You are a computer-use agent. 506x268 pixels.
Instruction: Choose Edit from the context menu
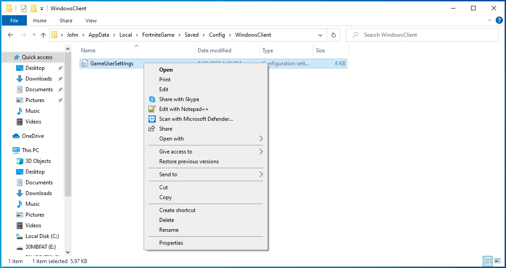click(x=205, y=89)
